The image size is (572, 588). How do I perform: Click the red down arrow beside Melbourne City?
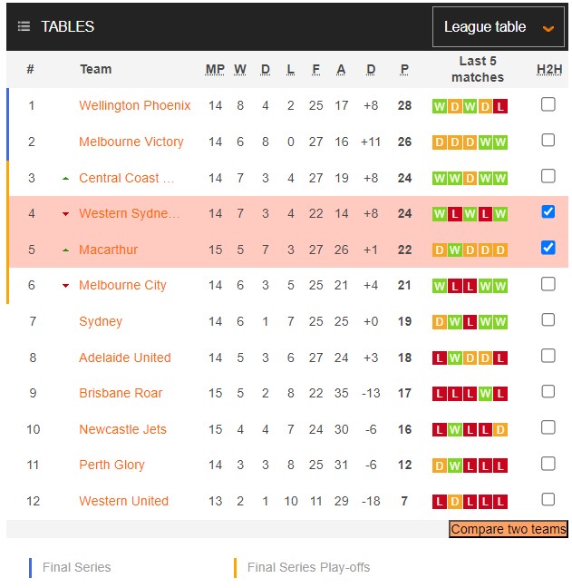click(65, 286)
